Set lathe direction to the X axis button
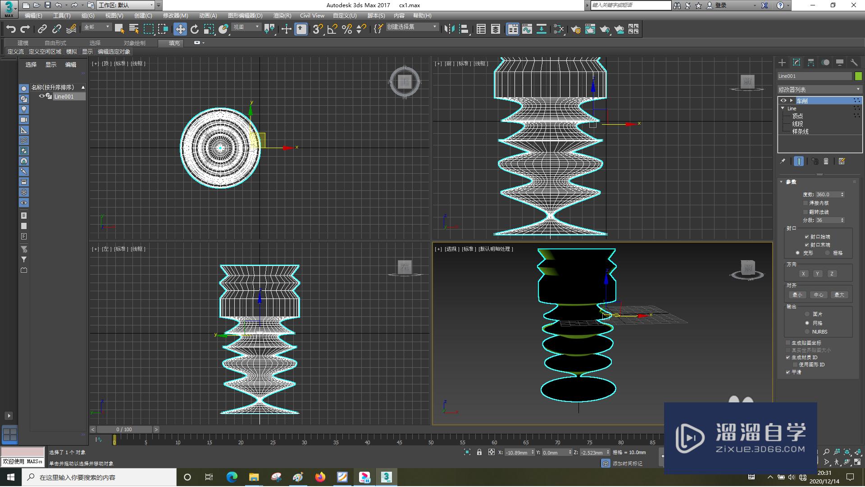The image size is (865, 487). point(803,274)
